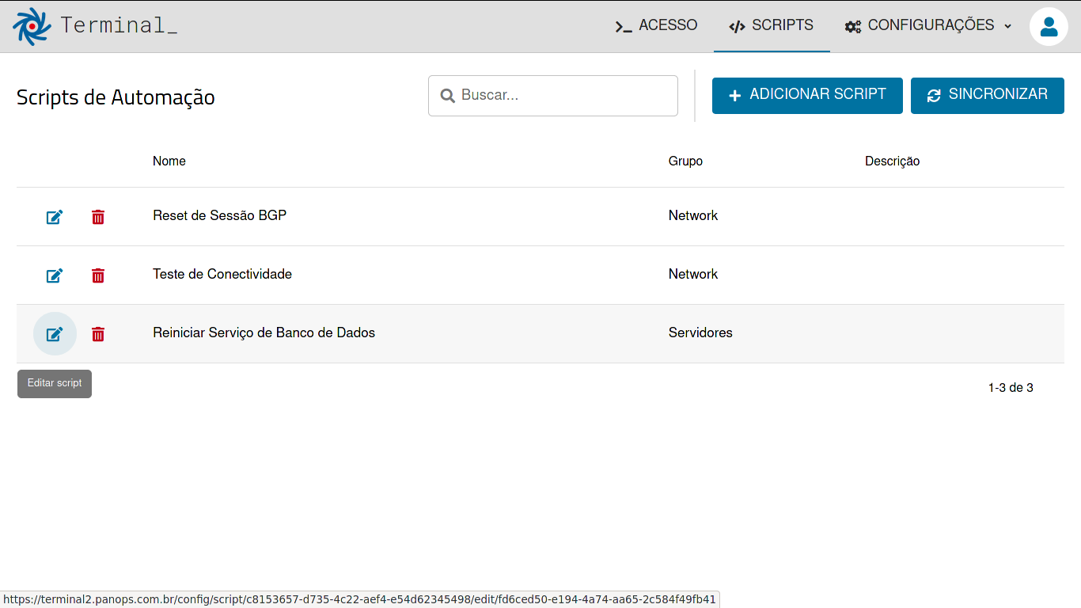Click the Grupo column header
Viewport: 1081px width, 608px height.
pos(685,161)
